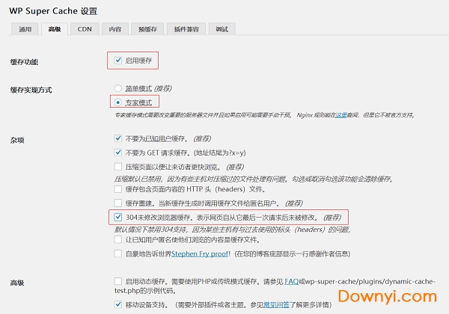Click the 高级 section label beside 启用动态缓存
Image resolution: width=449 pixels, height=314 pixels.
(x=17, y=283)
